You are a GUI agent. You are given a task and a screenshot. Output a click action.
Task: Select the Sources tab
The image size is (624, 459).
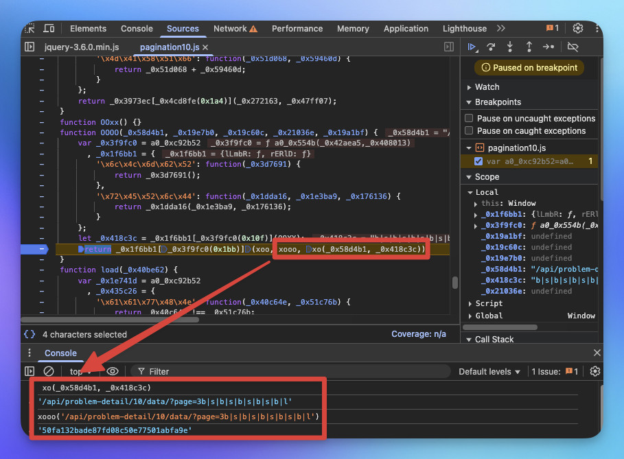(x=183, y=29)
